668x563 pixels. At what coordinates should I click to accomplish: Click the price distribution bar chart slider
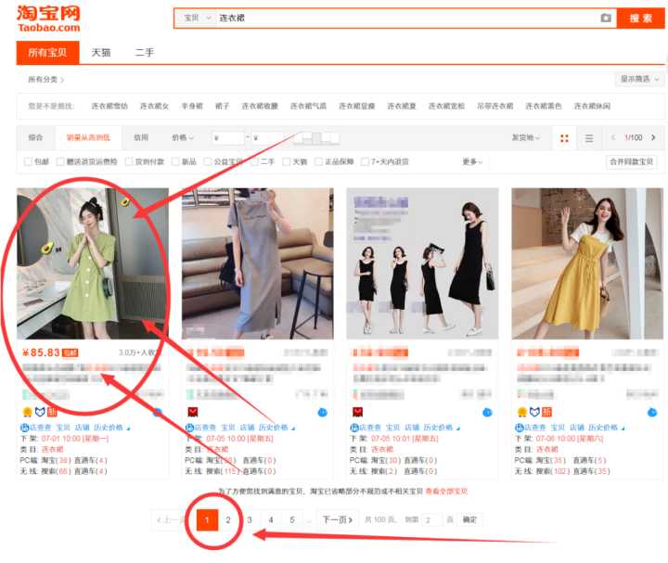318,137
